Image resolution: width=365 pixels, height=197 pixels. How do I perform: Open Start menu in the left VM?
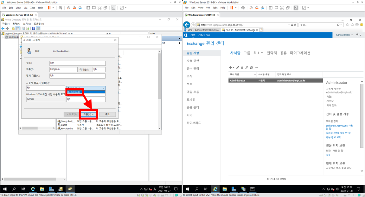click(5, 189)
